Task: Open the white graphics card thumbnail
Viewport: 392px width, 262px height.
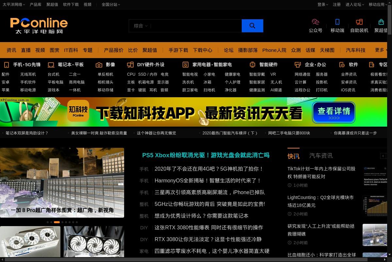Action: tap(30, 242)
